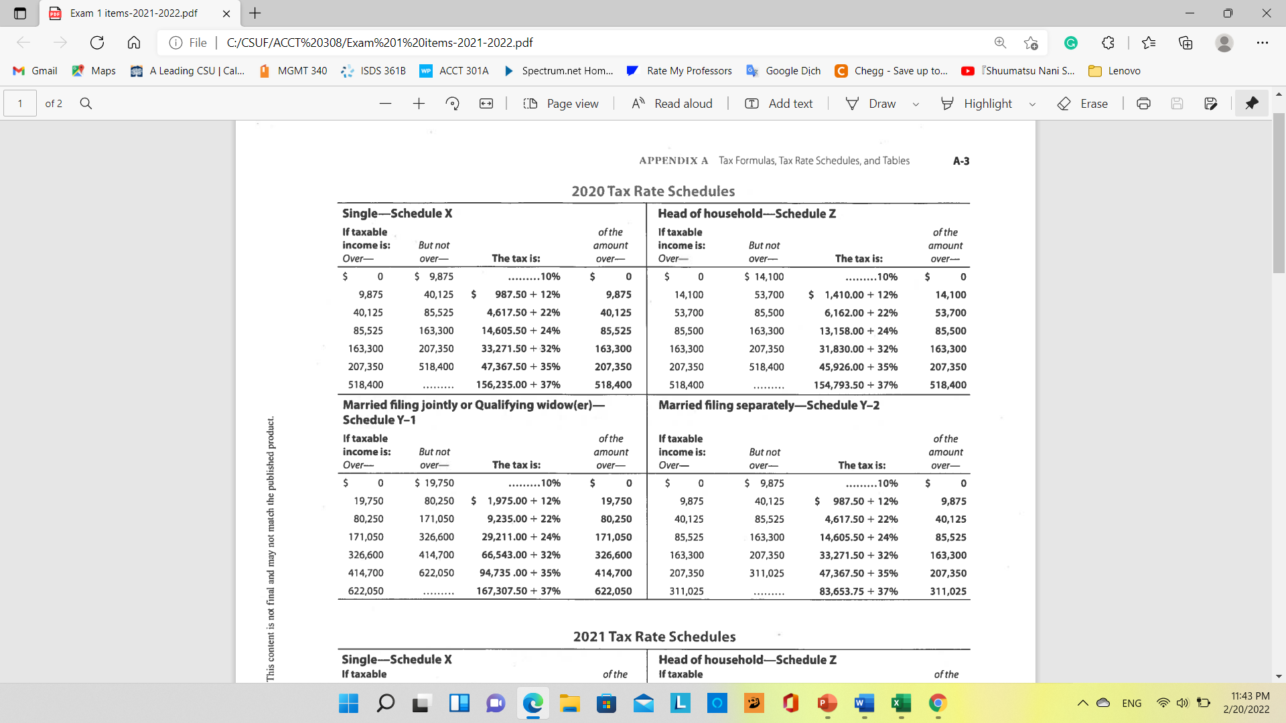Save the PDF document
This screenshot has height=723, width=1286.
[x=1177, y=103]
